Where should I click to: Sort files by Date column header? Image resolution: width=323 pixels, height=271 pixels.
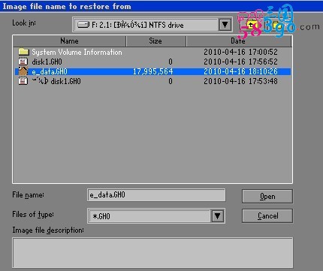(239, 41)
